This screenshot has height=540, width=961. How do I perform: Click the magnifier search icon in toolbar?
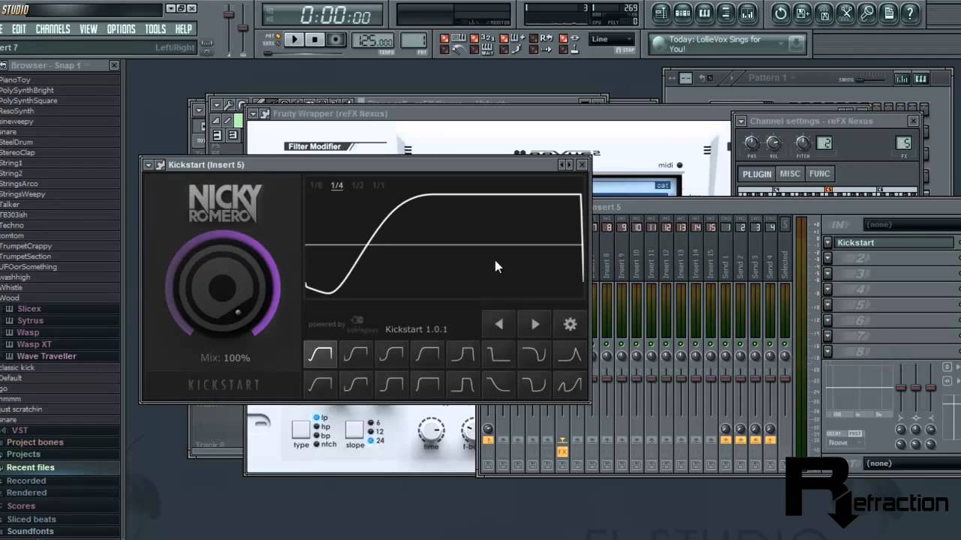click(867, 13)
